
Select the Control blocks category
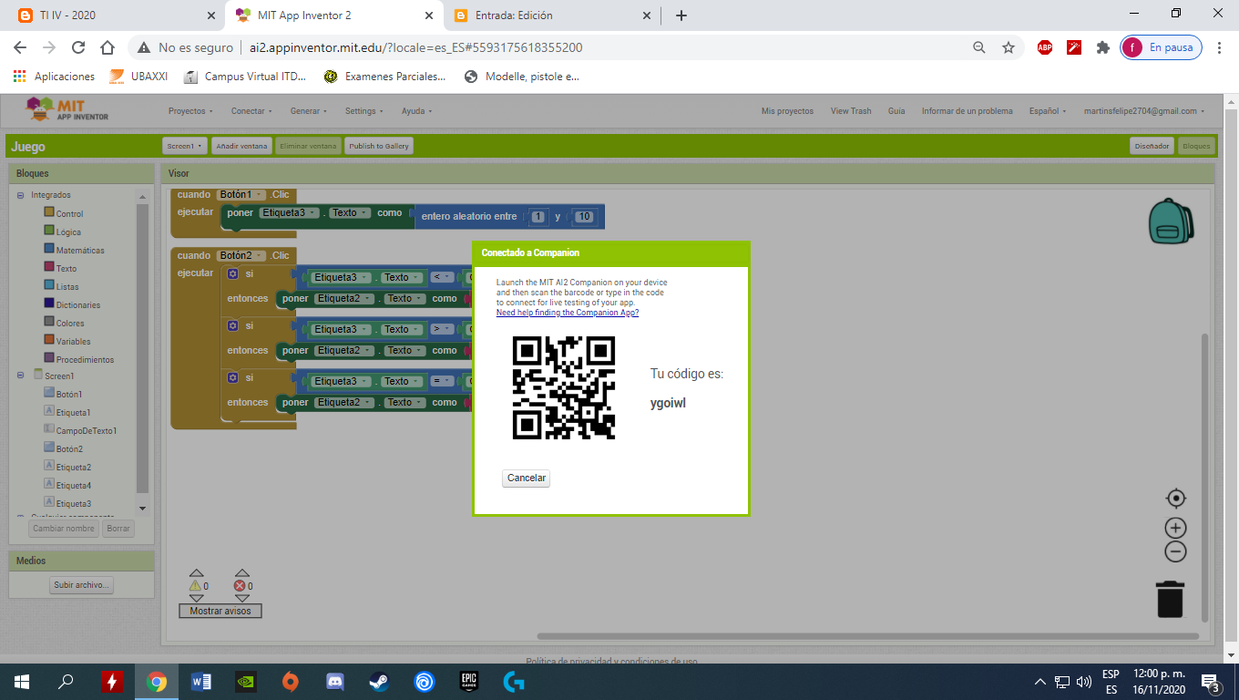point(68,213)
